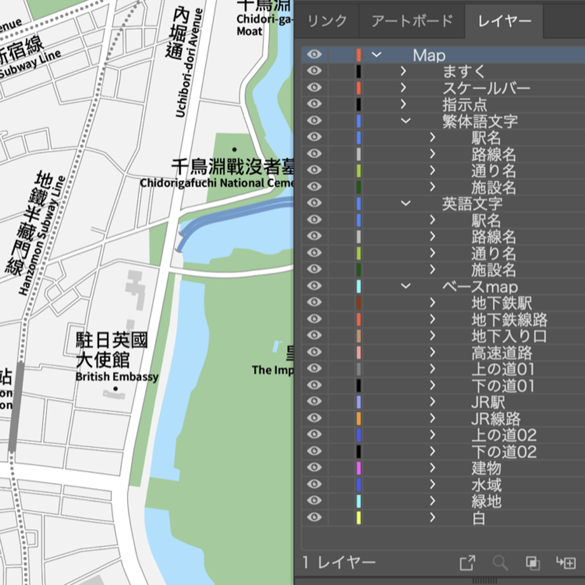Click the Hanzomon Subway Line map label
Viewport: 585px width, 585px height.
click(x=42, y=236)
